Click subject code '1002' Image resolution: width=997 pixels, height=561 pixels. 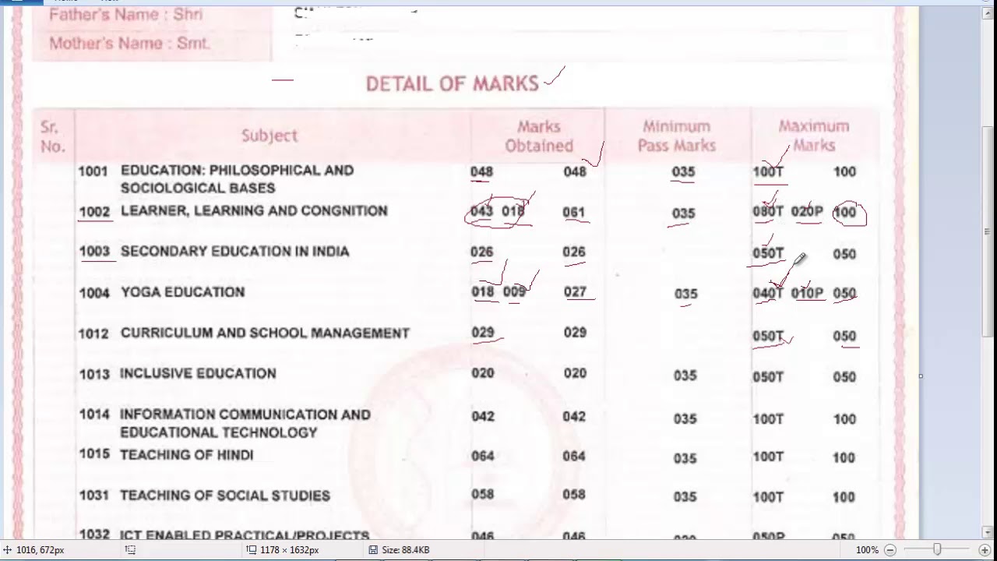pyautogui.click(x=94, y=213)
